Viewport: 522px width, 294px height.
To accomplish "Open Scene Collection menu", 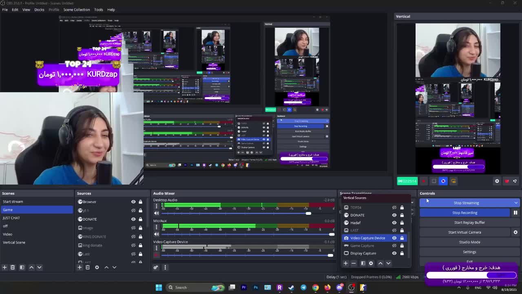I will point(76,9).
